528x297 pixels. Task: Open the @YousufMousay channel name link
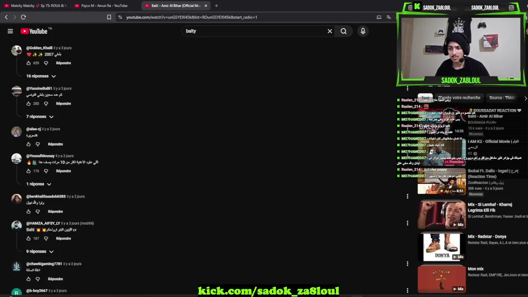40,156
